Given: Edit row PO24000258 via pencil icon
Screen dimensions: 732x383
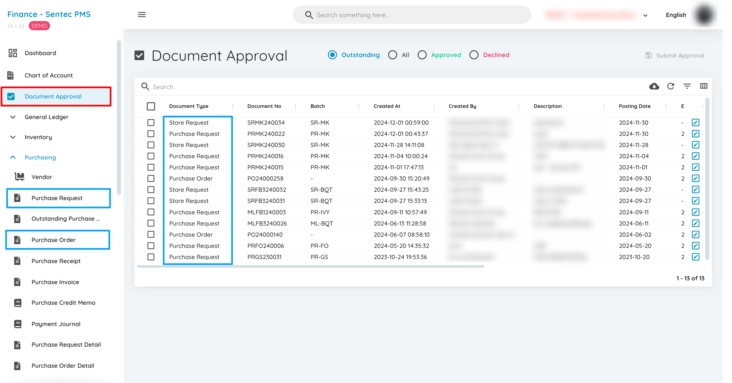Looking at the screenshot, I should tap(695, 179).
